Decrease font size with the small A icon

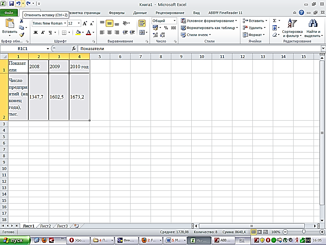point(92,23)
